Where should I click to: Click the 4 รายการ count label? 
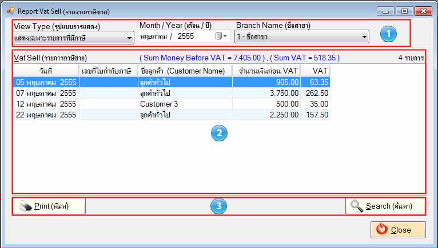411,58
